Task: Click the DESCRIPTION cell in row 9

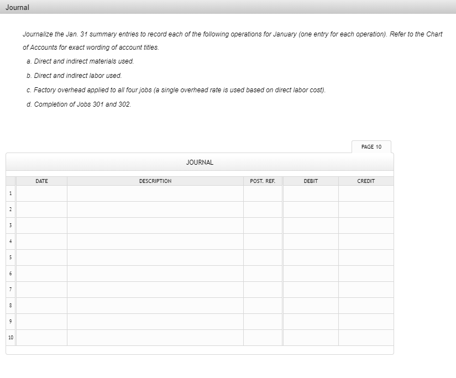Action: pos(155,322)
